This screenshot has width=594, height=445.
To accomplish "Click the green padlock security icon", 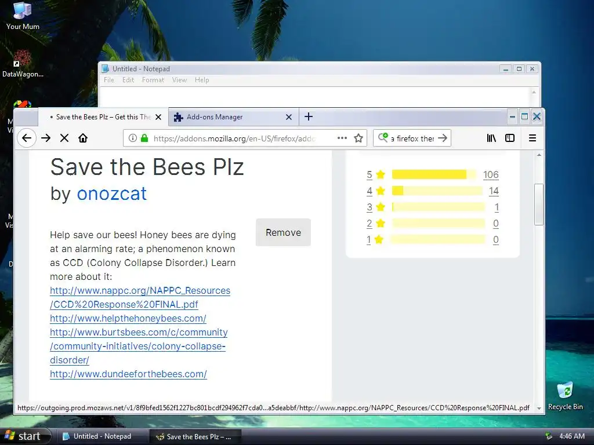I will 144,138.
